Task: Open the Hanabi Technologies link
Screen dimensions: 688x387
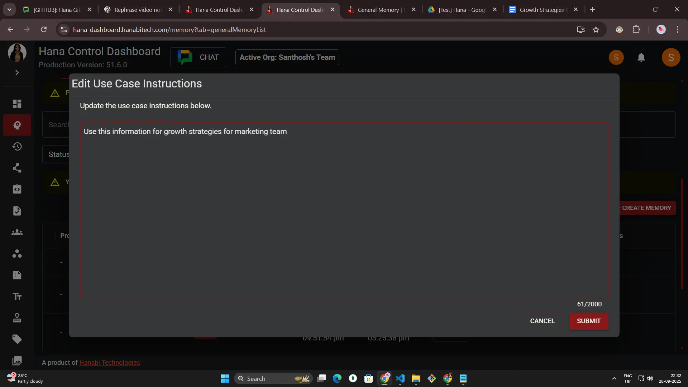Action: pos(109,362)
